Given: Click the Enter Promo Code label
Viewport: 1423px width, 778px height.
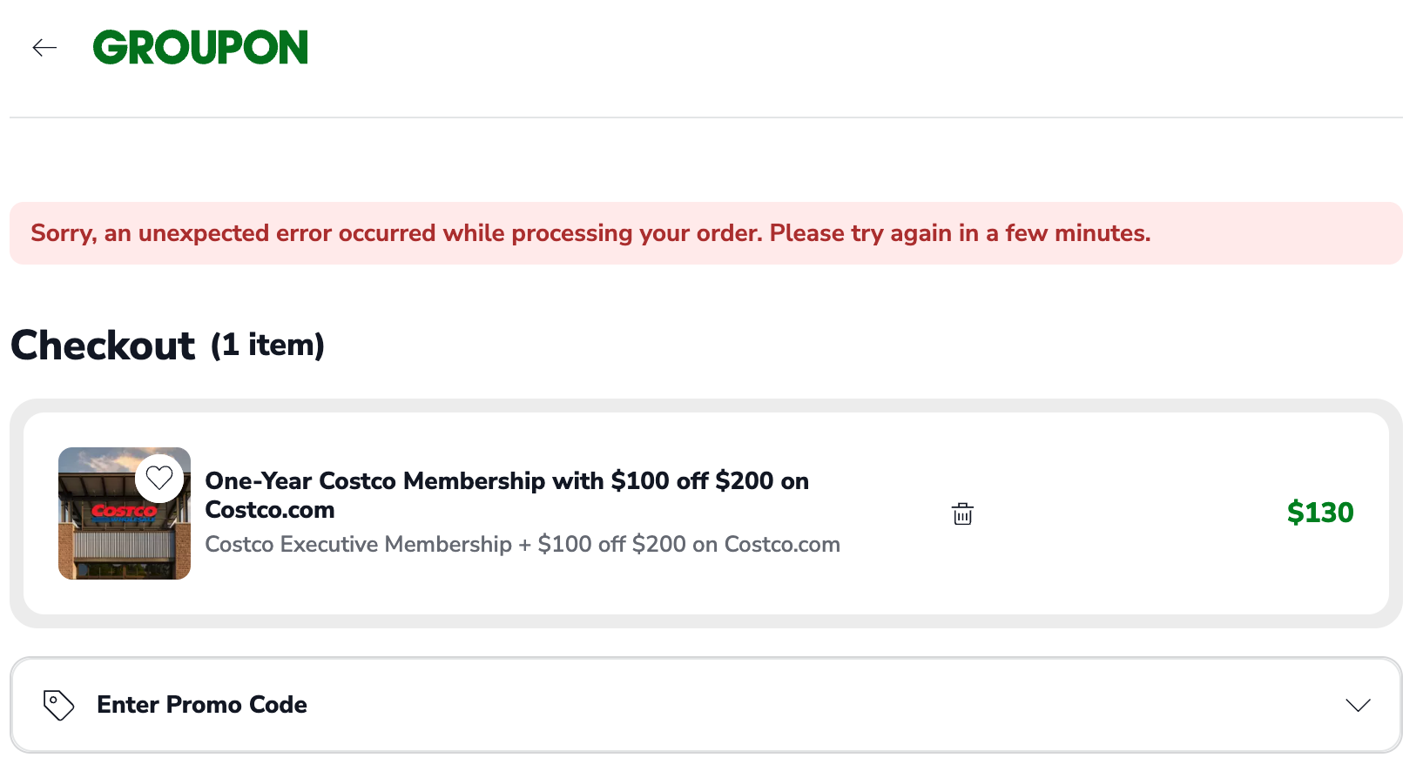Looking at the screenshot, I should point(202,705).
